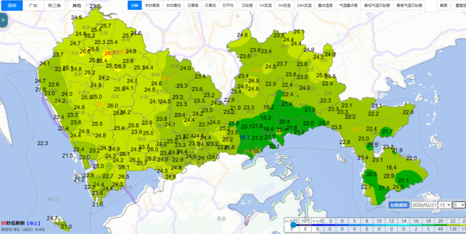This screenshot has height=234, width=466.
Task: Click the 21.4 station reading
Action: coord(287,104)
